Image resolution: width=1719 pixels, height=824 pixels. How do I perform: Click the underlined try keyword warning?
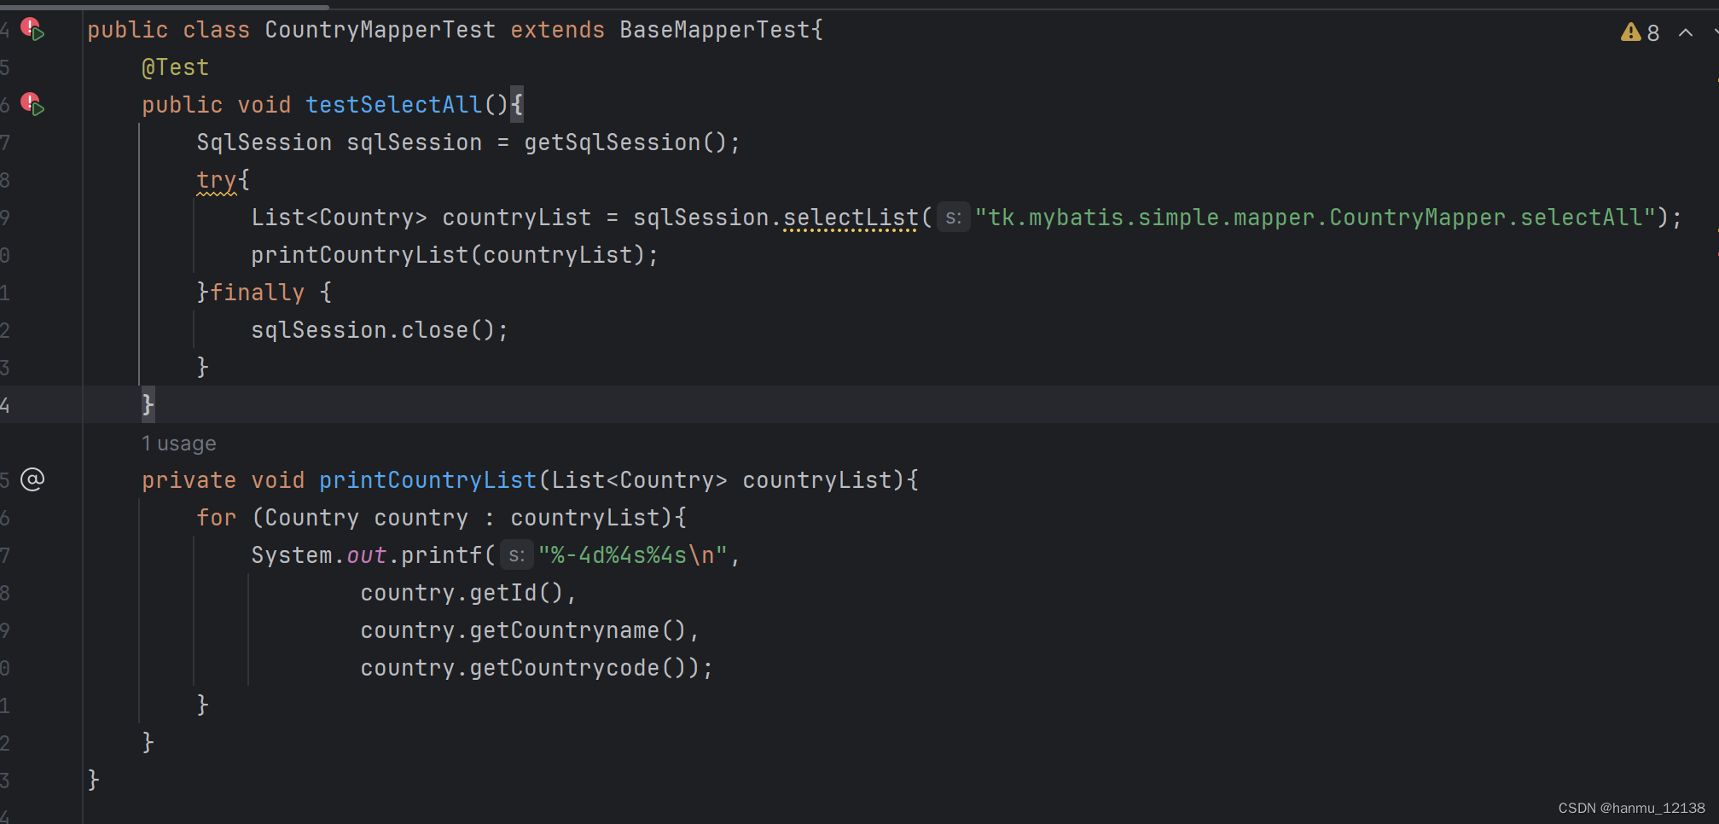[215, 180]
